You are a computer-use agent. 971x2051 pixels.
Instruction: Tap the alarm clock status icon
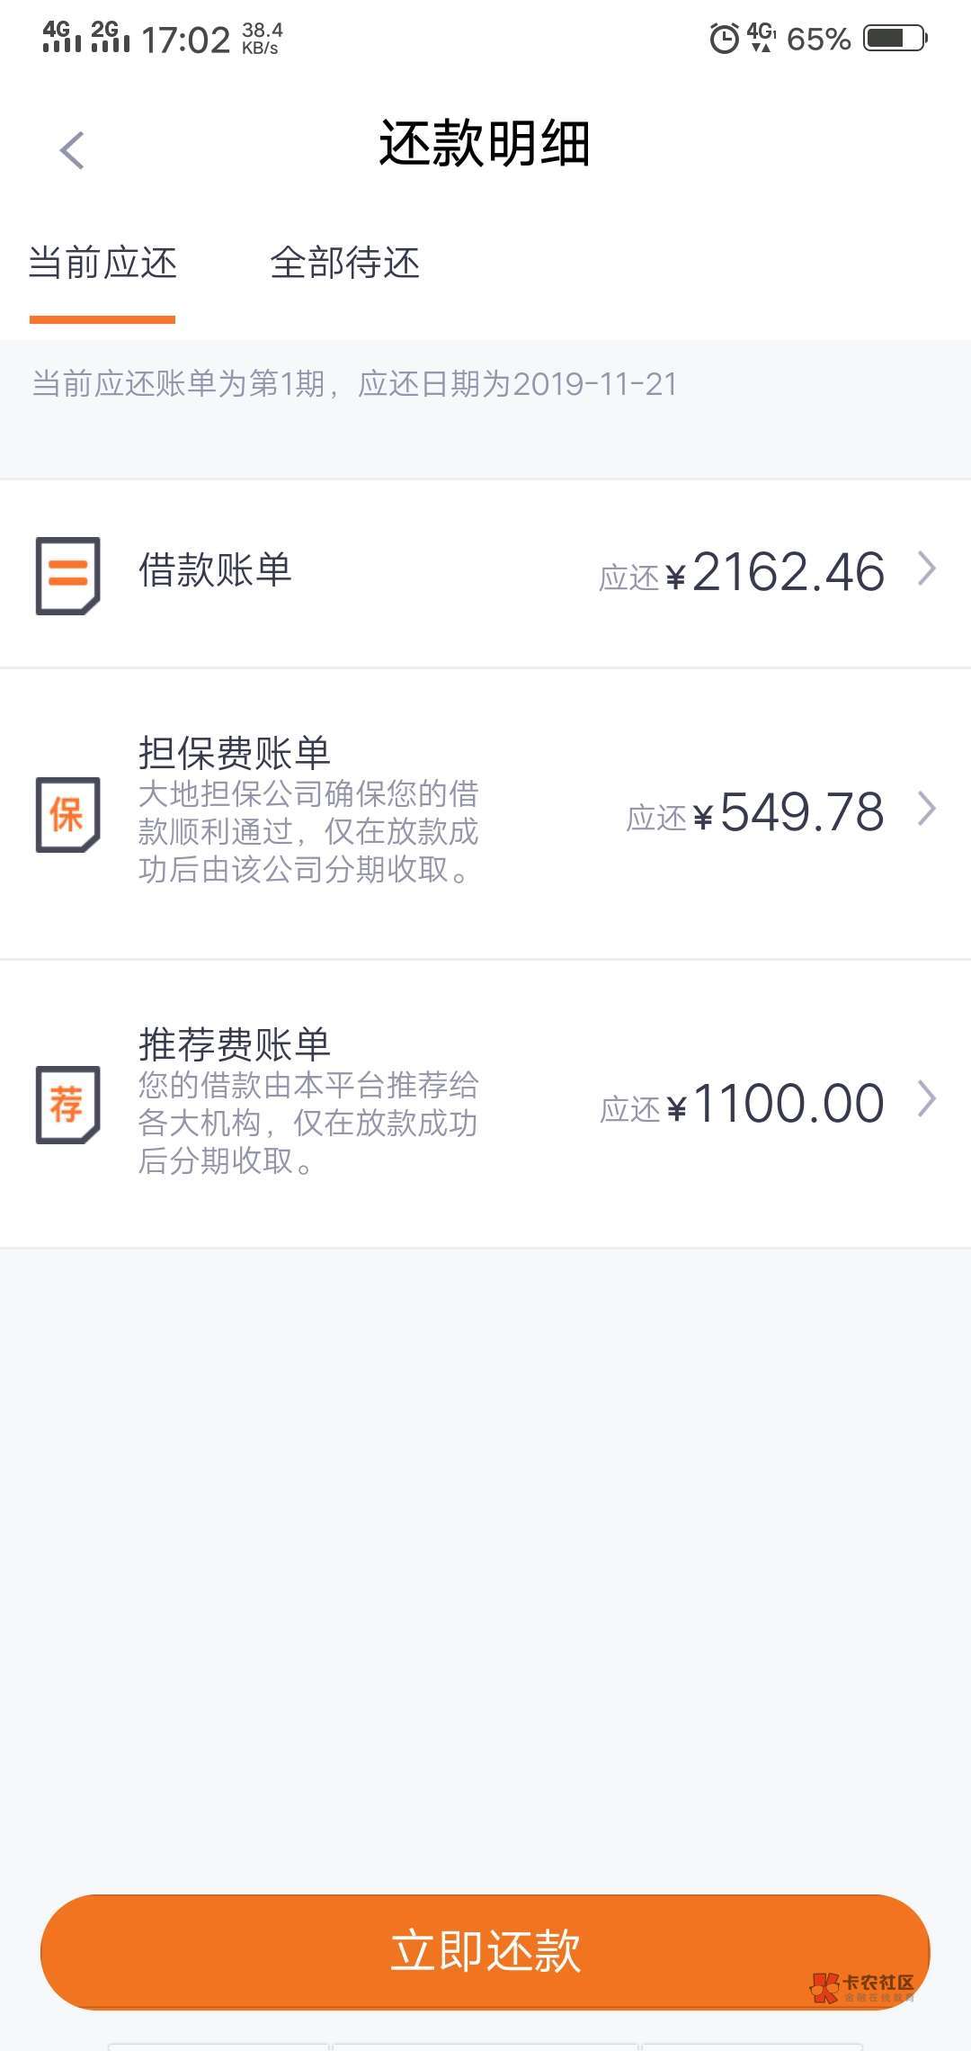(x=724, y=39)
